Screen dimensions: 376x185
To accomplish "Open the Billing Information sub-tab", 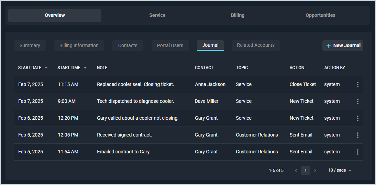I will pos(79,46).
